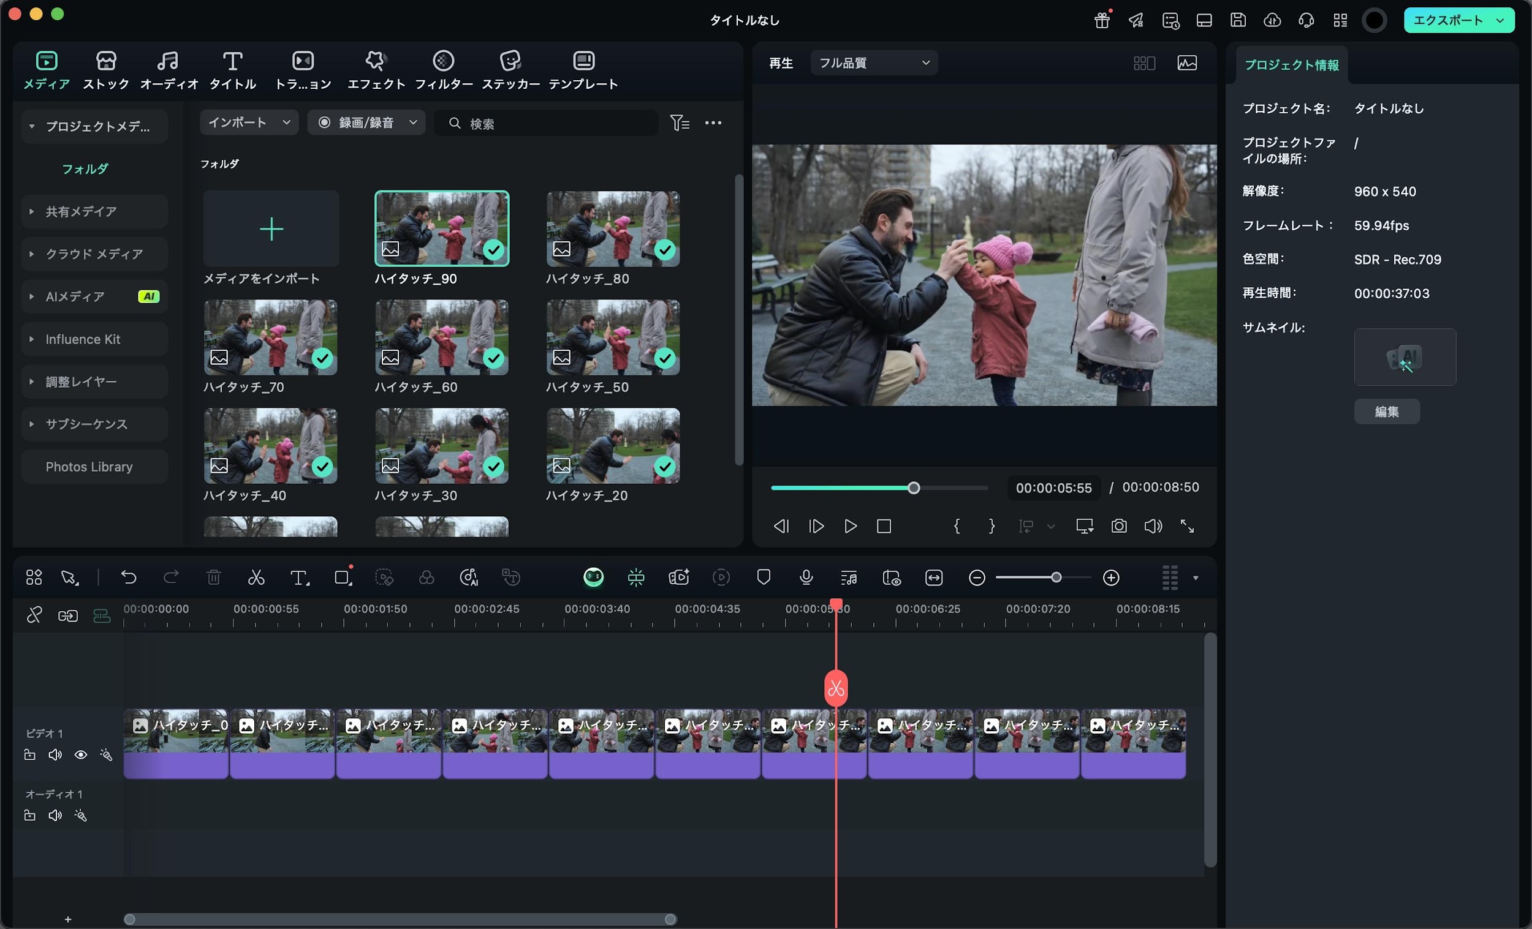Image resolution: width=1532 pixels, height=929 pixels.
Task: Select the split scissors tool in timeline toolbar
Action: [x=256, y=578]
